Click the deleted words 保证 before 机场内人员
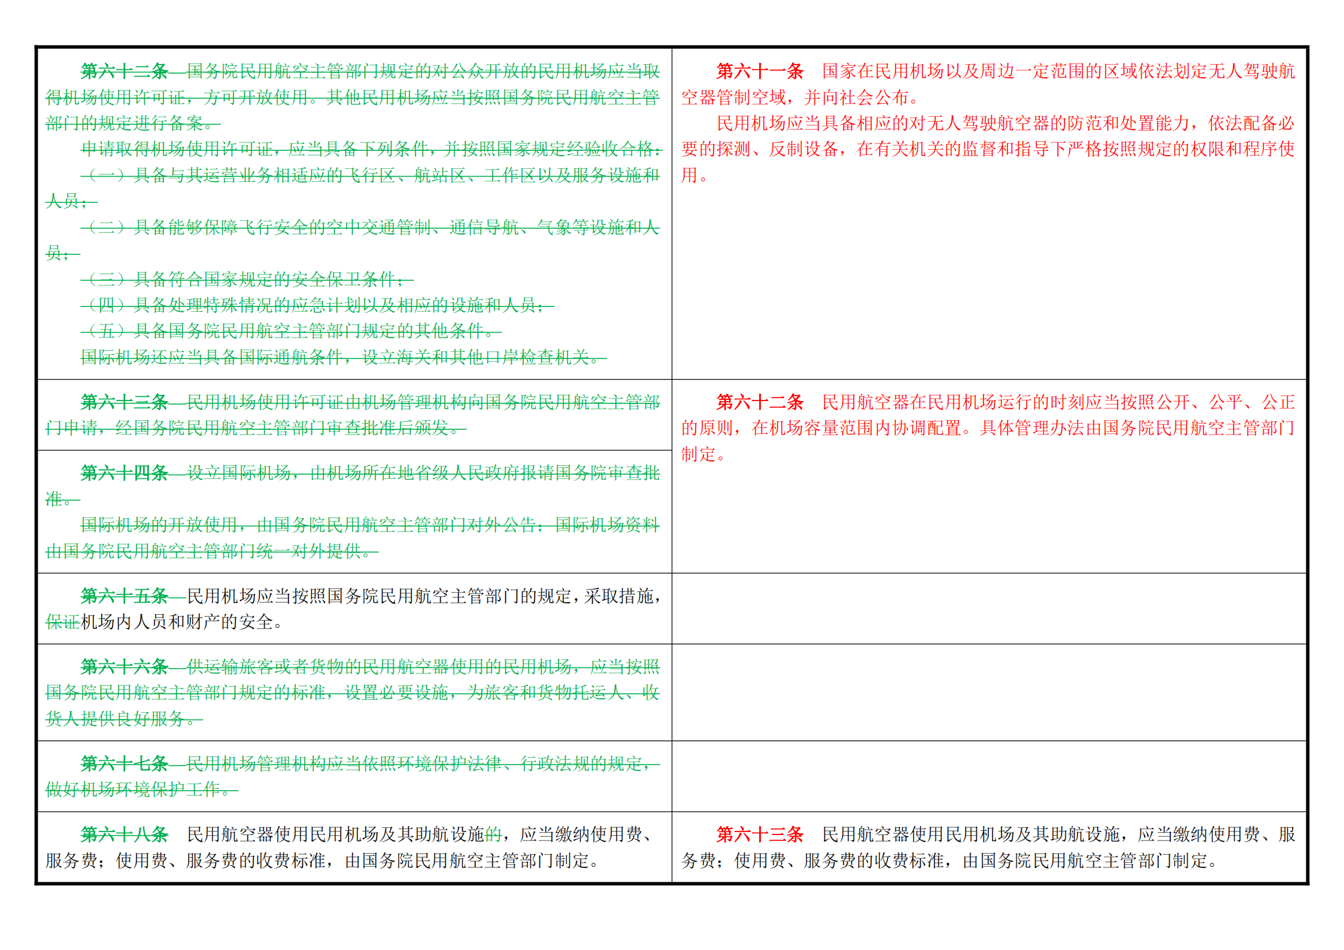1344x950 pixels. coord(63,622)
